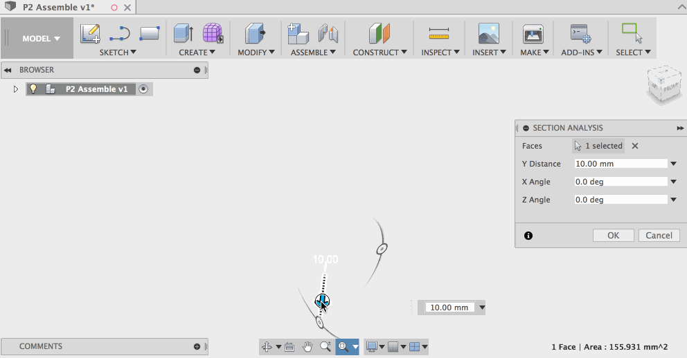Cancel the Section Analysis dialog

pyautogui.click(x=659, y=235)
